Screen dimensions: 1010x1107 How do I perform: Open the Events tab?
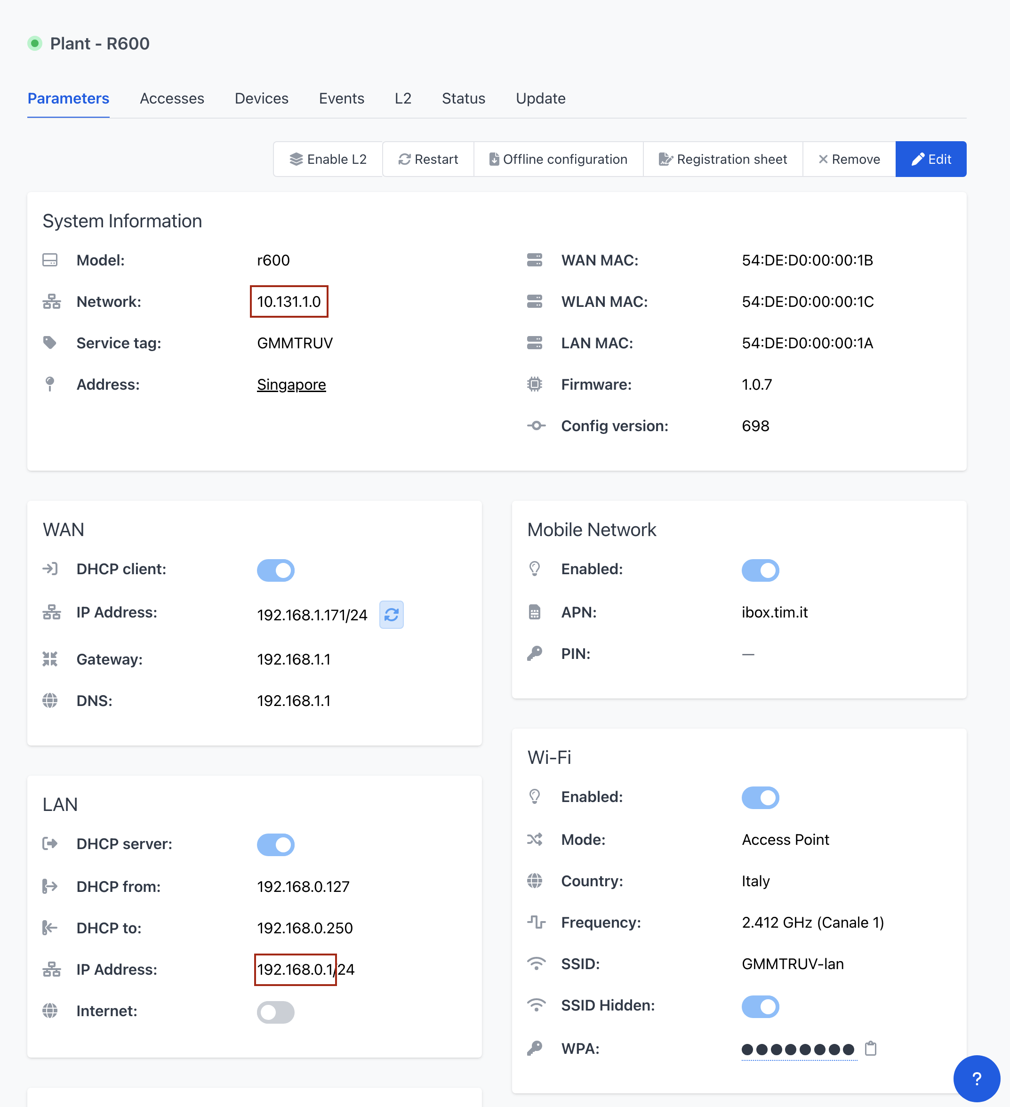click(341, 98)
